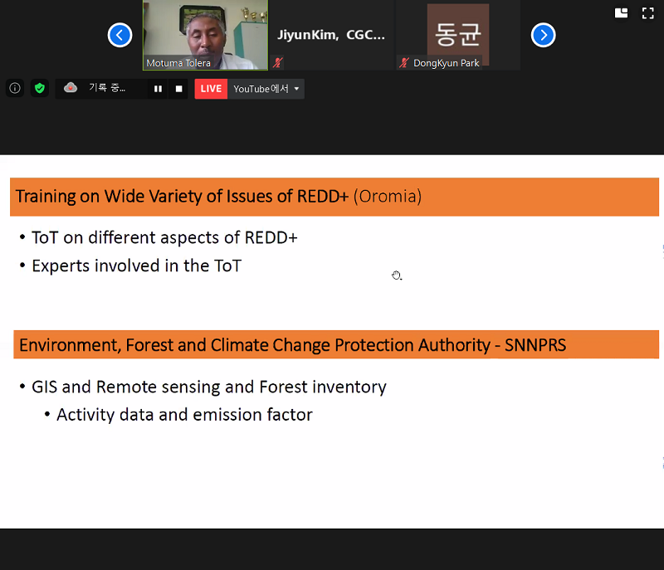Enter full screen mode
Image resolution: width=664 pixels, height=570 pixels.
[x=648, y=13]
